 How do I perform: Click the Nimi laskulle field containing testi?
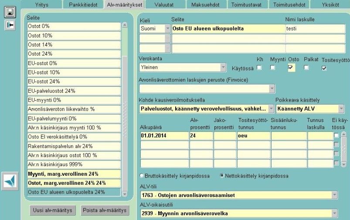(x=315, y=29)
